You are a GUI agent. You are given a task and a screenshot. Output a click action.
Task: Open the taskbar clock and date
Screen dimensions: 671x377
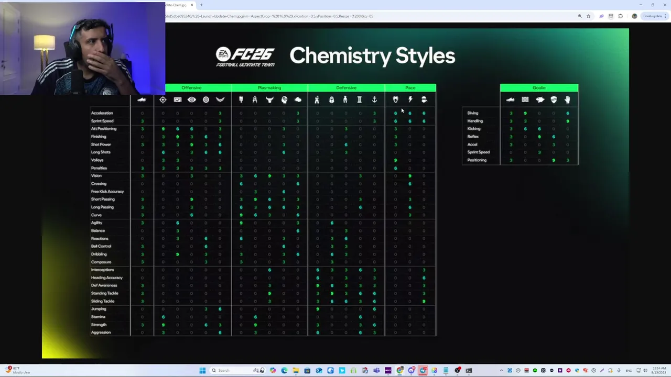(658, 371)
